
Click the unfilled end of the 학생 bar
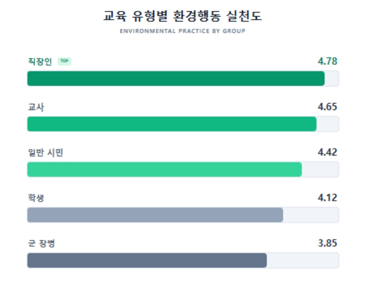[311, 215]
